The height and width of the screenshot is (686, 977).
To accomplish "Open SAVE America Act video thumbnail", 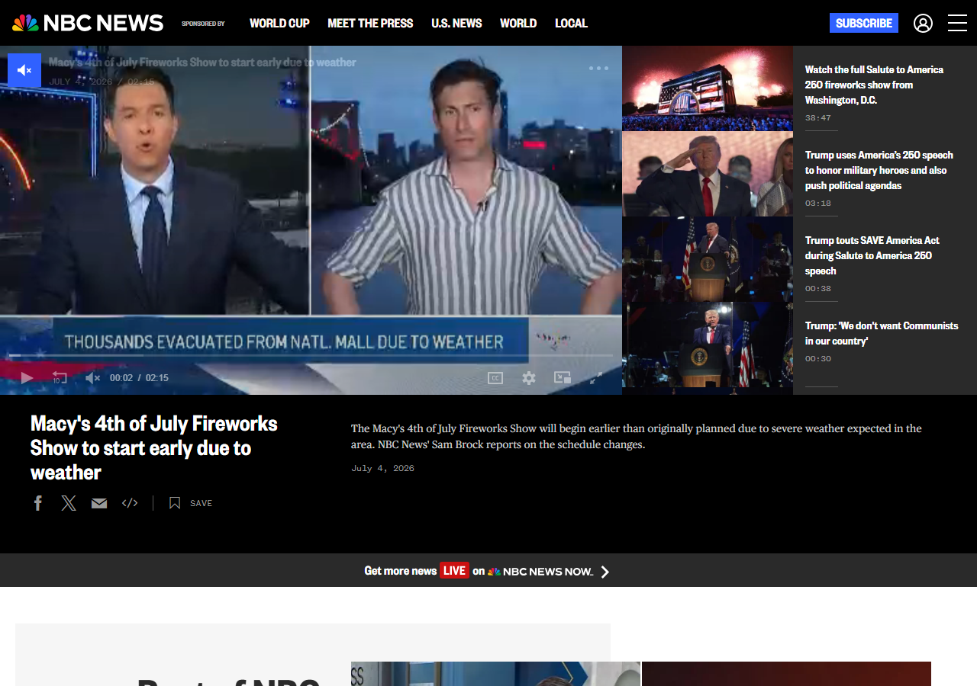I will pyautogui.click(x=708, y=259).
